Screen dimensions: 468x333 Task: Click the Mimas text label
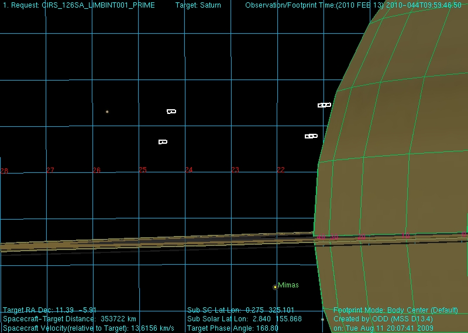click(288, 285)
